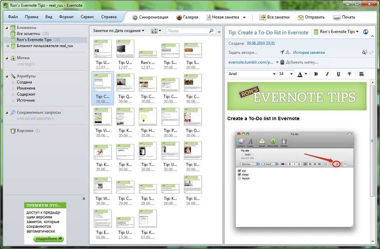Collapse Сохраненные запросы section
The width and height of the screenshot is (380, 249).
pyautogui.click(x=7, y=113)
